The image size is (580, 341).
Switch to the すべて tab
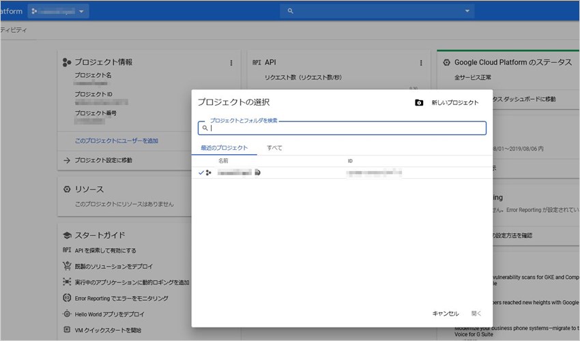click(x=274, y=148)
